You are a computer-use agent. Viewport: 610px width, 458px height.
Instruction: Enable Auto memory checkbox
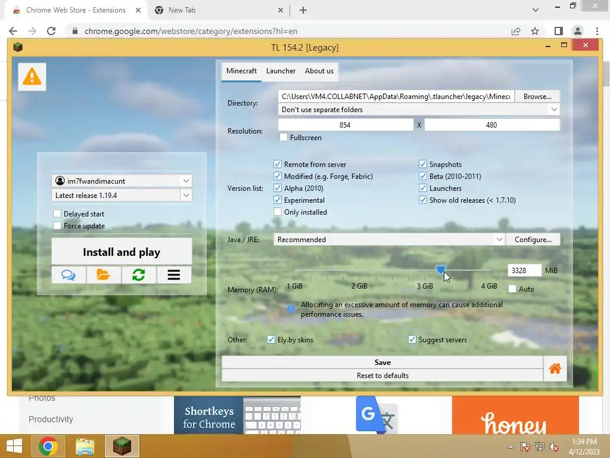(512, 289)
